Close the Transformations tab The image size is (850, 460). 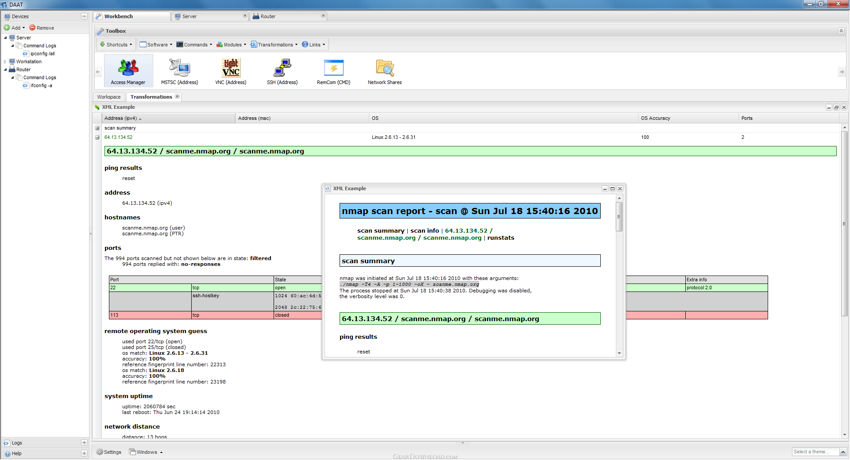(177, 96)
